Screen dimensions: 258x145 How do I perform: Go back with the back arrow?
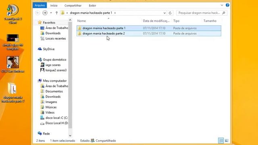(37, 13)
